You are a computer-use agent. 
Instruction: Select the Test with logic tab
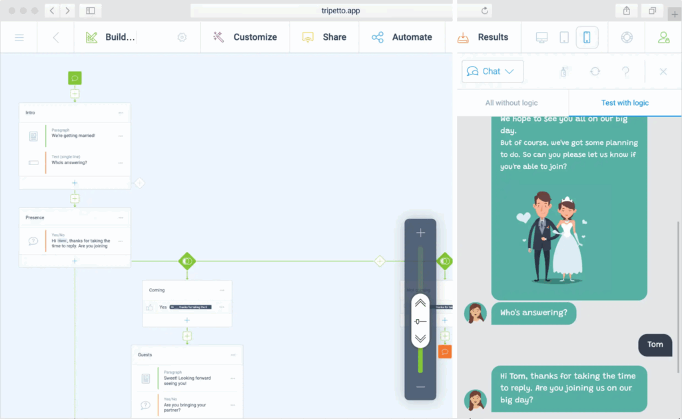[x=625, y=103]
